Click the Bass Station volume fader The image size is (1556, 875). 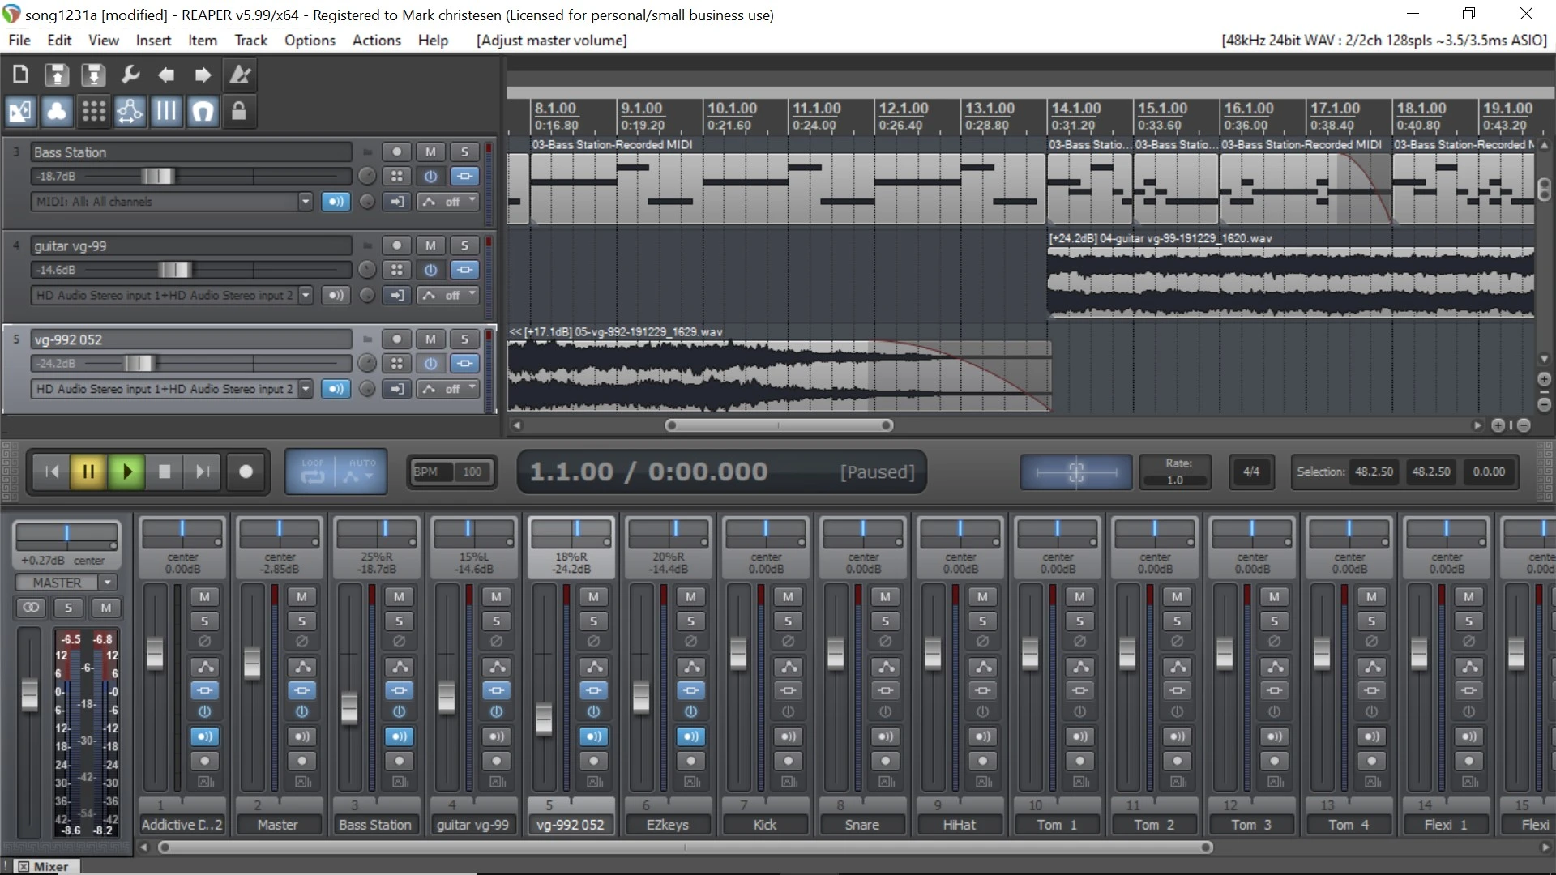coord(157,176)
